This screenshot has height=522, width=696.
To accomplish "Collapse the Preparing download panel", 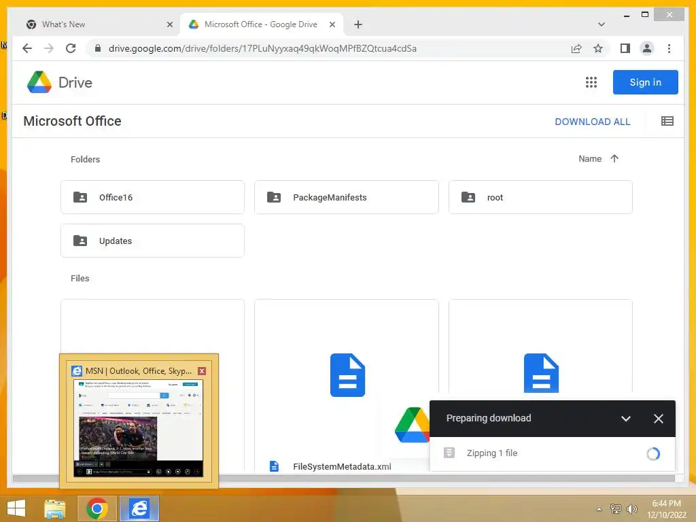I will point(626,419).
